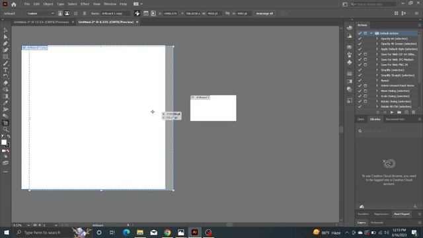Open the arrange documents workspace dropdown
423x238 pixels.
tap(138, 4)
